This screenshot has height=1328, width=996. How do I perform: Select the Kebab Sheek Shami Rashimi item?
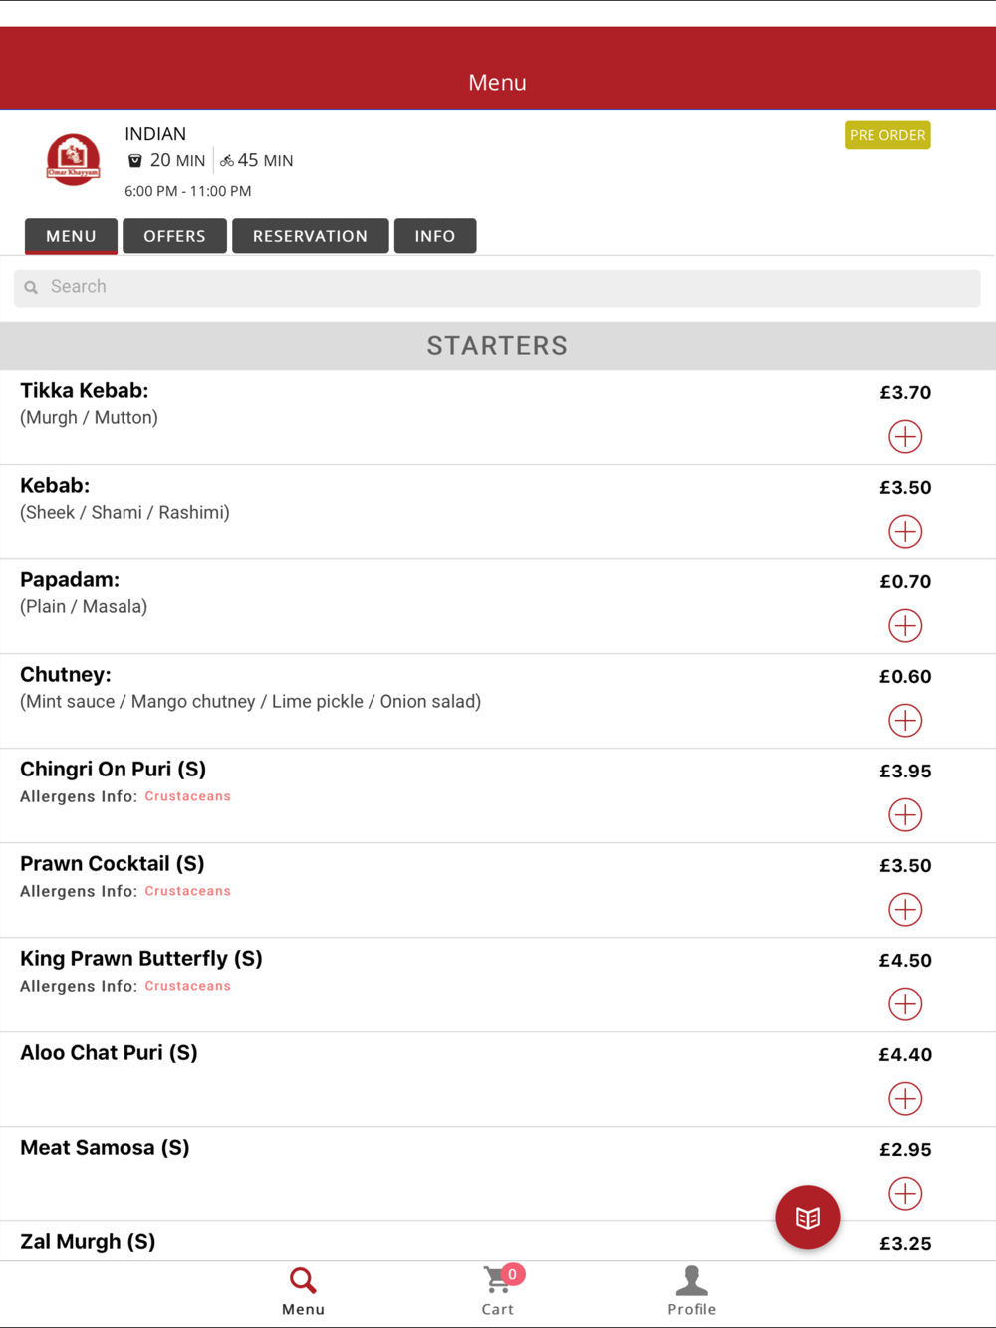pos(498,512)
